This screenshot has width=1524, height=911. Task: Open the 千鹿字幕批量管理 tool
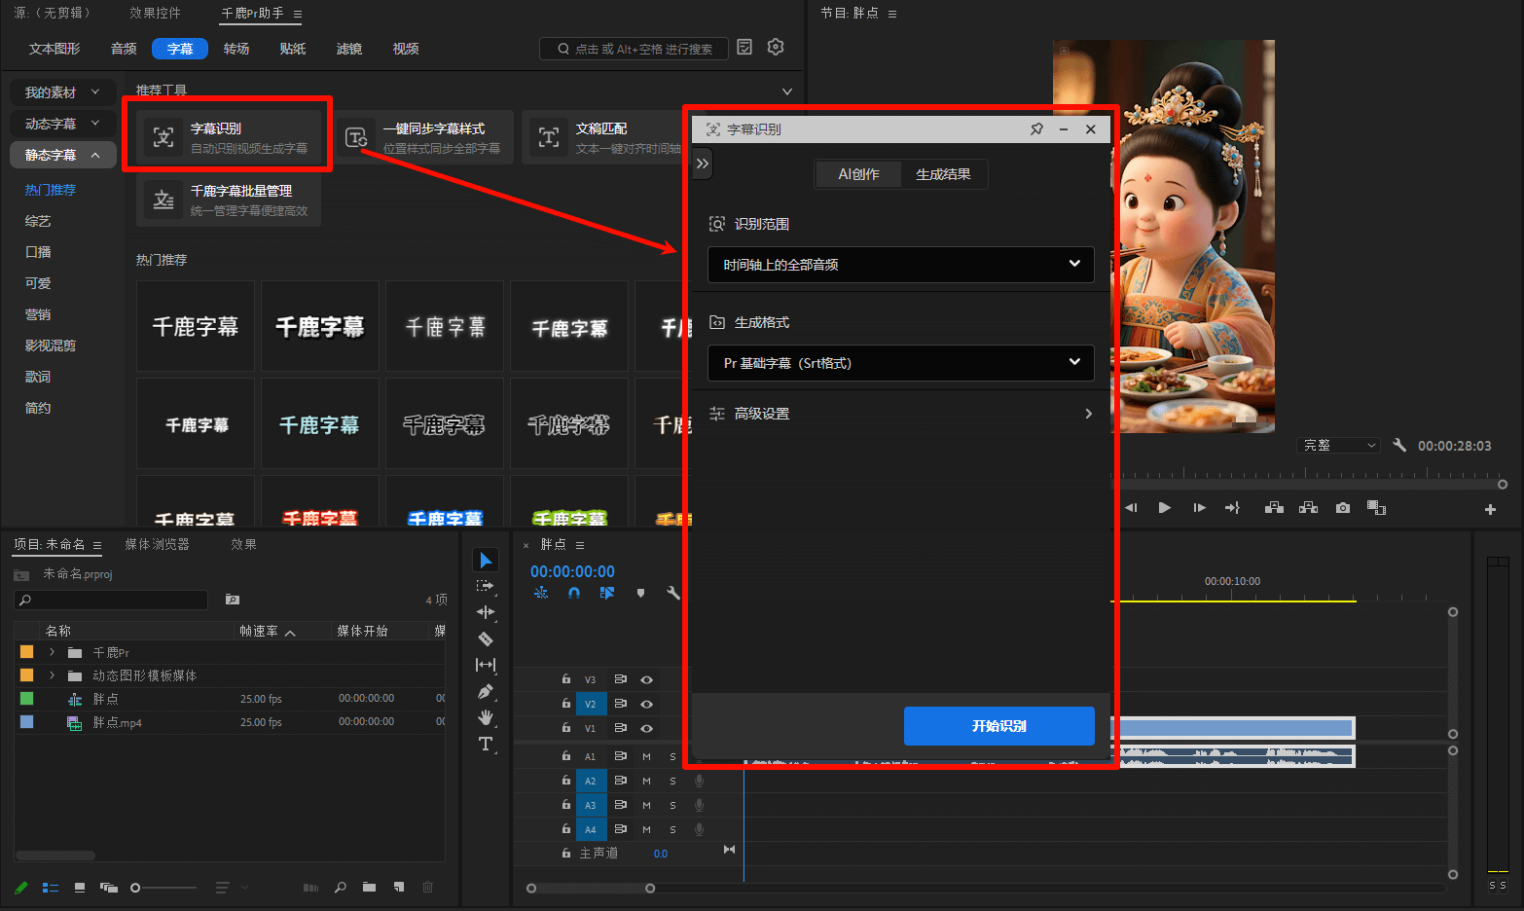coord(229,200)
